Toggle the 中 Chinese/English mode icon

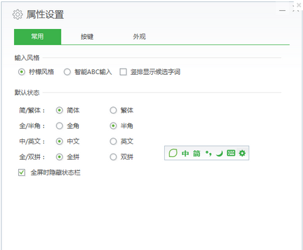click(x=185, y=154)
